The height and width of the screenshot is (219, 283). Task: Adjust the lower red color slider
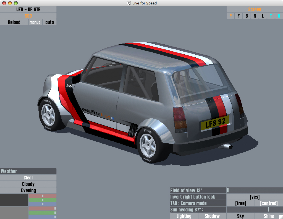pos(42,208)
